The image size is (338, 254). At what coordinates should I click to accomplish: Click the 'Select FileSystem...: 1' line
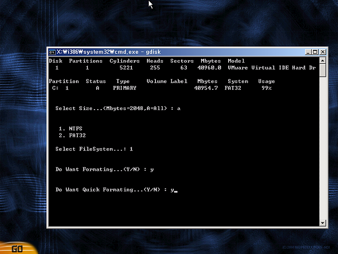click(x=94, y=149)
